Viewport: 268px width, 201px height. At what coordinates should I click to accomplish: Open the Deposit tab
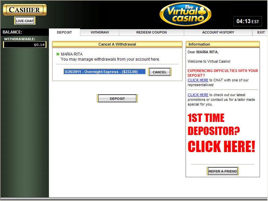64,32
